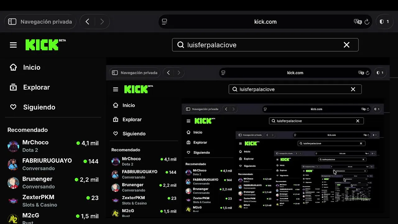Open ZexterPKM's avatar in the outermost sidebar
This screenshot has height=224, width=398.
(13, 201)
